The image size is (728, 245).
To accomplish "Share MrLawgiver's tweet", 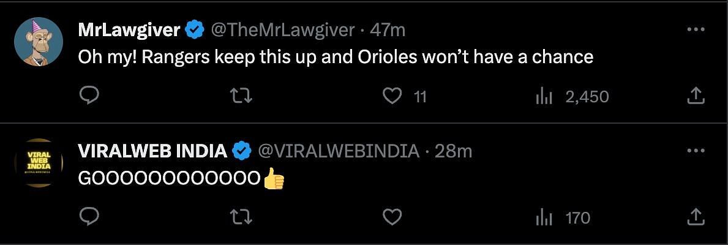I will point(696,96).
